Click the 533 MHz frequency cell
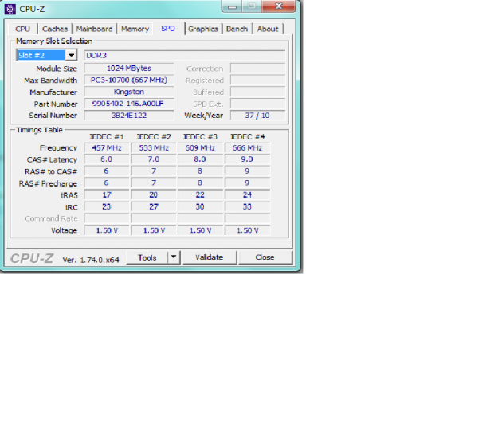Image resolution: width=494 pixels, height=440 pixels. 154,147
